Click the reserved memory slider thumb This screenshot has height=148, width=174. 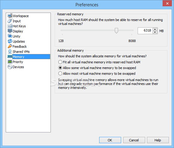(x=116, y=31)
